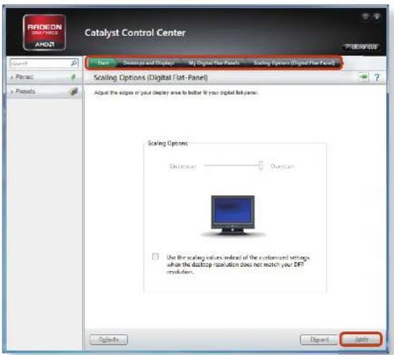The height and width of the screenshot is (355, 394).
Task: Click the Underscan label
Action: [183, 166]
